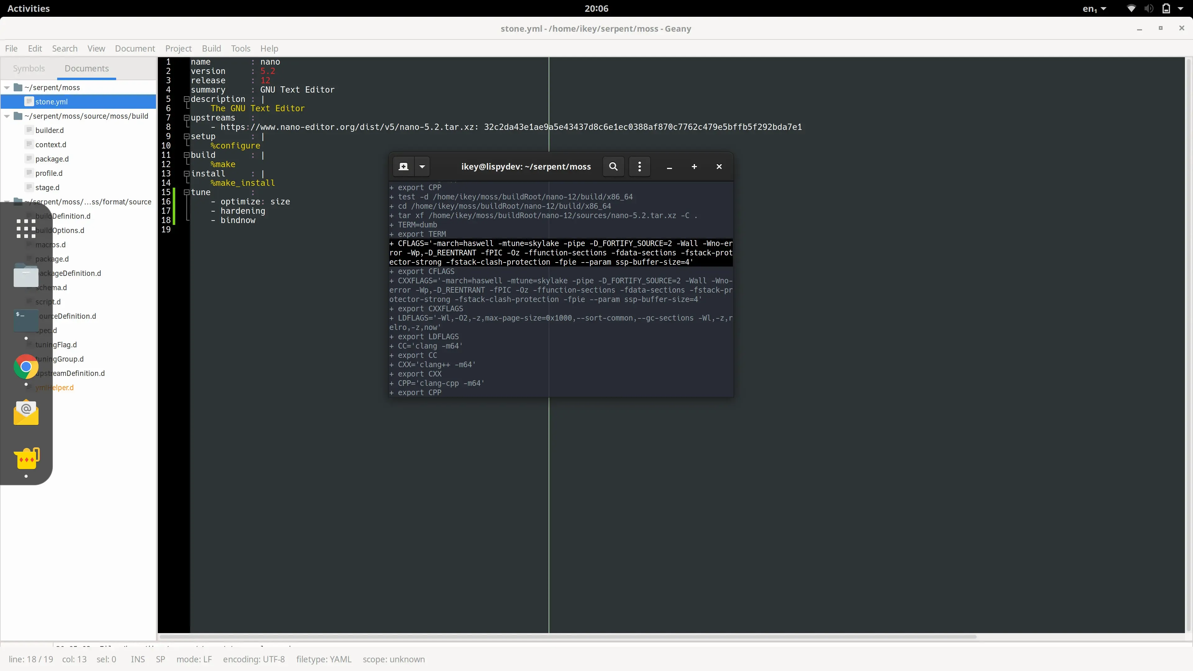This screenshot has width=1193, height=671.
Task: Open the clock showing 20:06
Action: click(x=596, y=8)
